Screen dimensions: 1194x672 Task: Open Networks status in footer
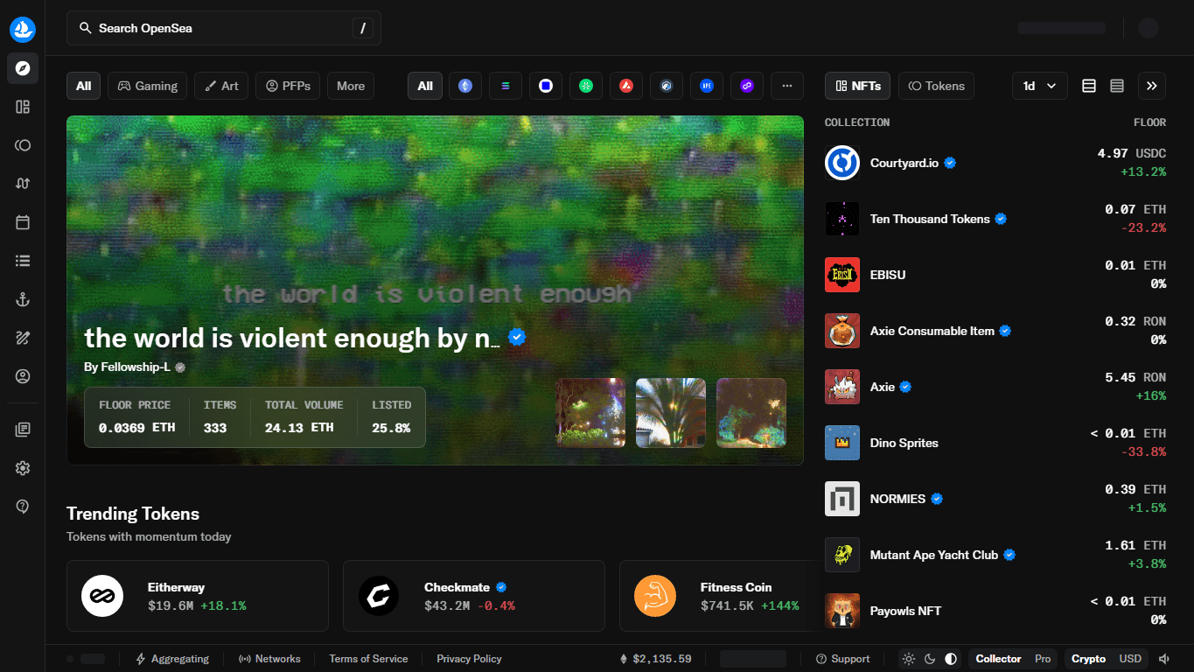click(269, 659)
